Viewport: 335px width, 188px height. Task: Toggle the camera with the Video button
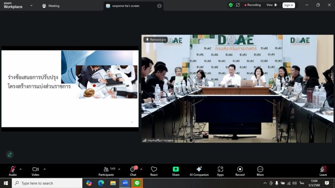(x=35, y=171)
